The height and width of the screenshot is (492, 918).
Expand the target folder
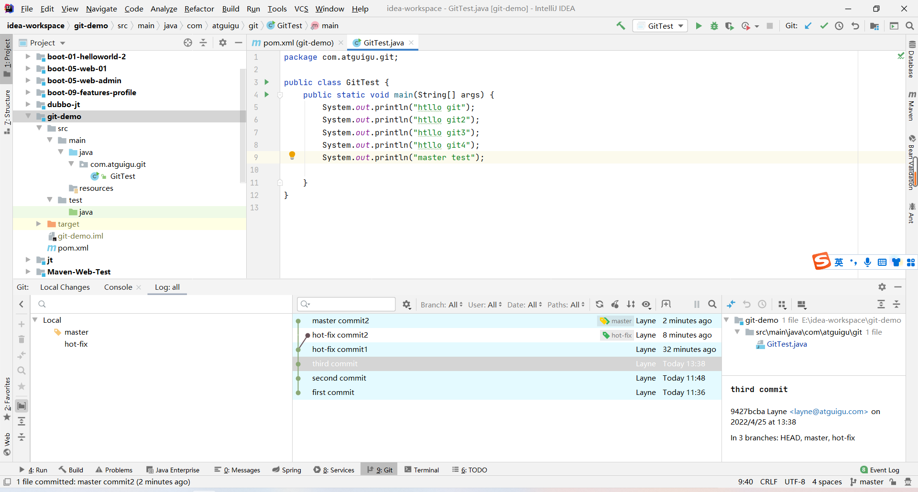click(x=39, y=224)
